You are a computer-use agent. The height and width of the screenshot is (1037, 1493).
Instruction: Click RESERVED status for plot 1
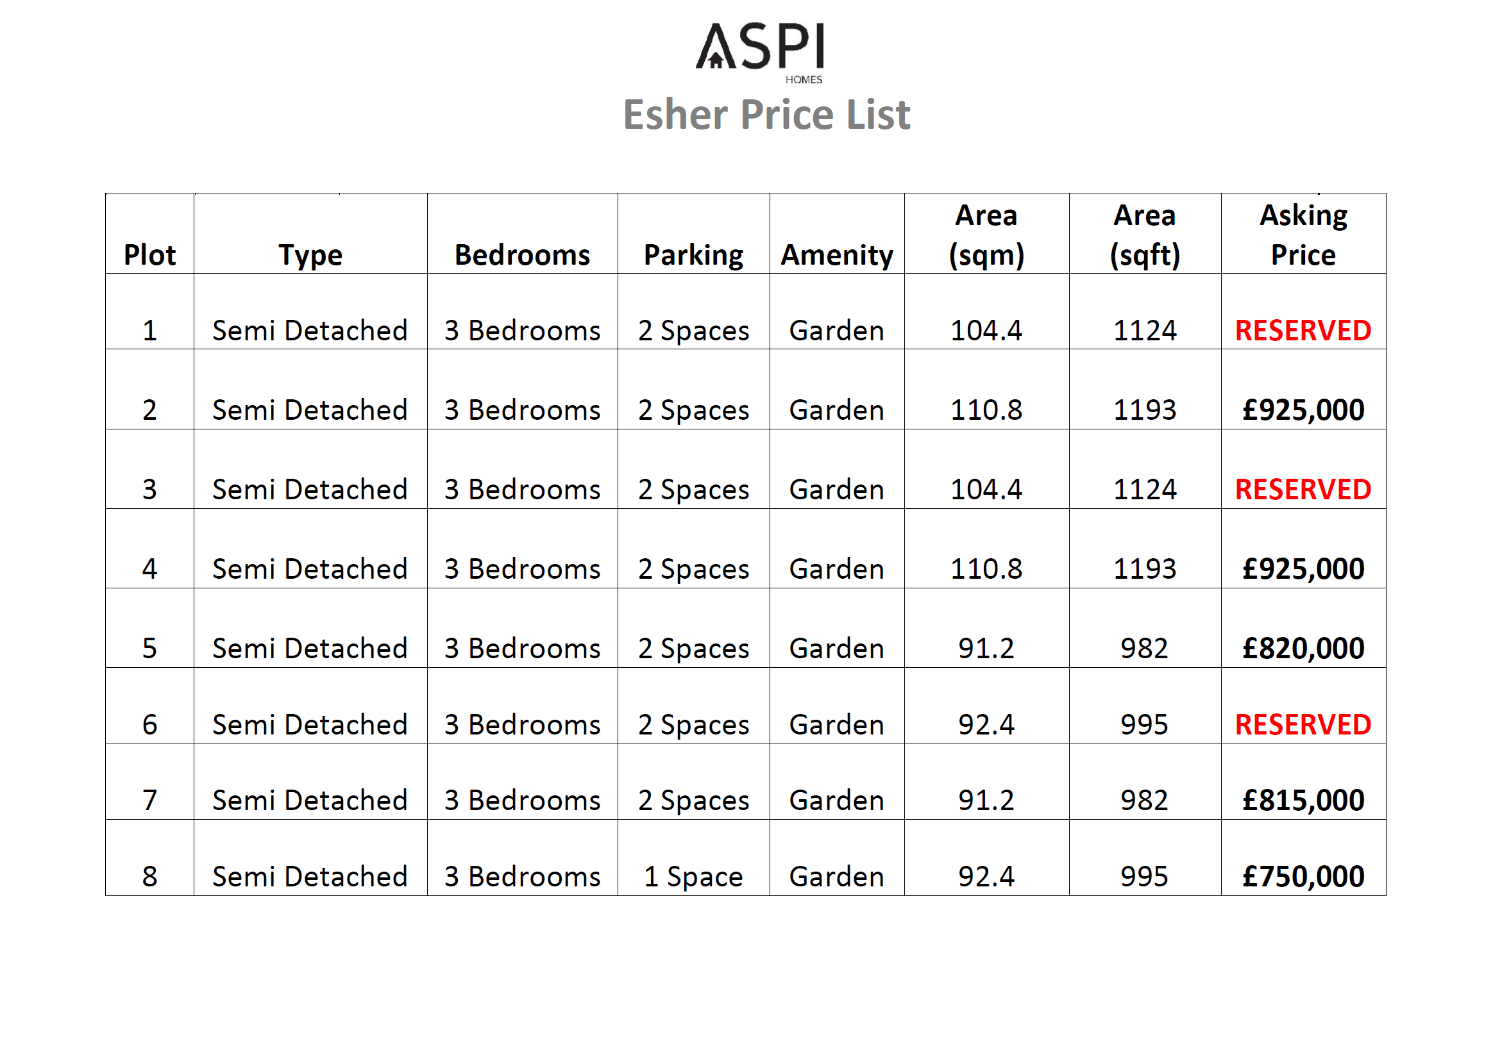point(1303,331)
